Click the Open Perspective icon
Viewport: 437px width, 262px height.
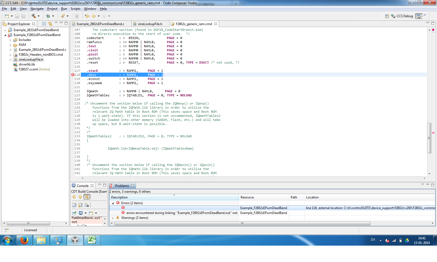pos(387,16)
